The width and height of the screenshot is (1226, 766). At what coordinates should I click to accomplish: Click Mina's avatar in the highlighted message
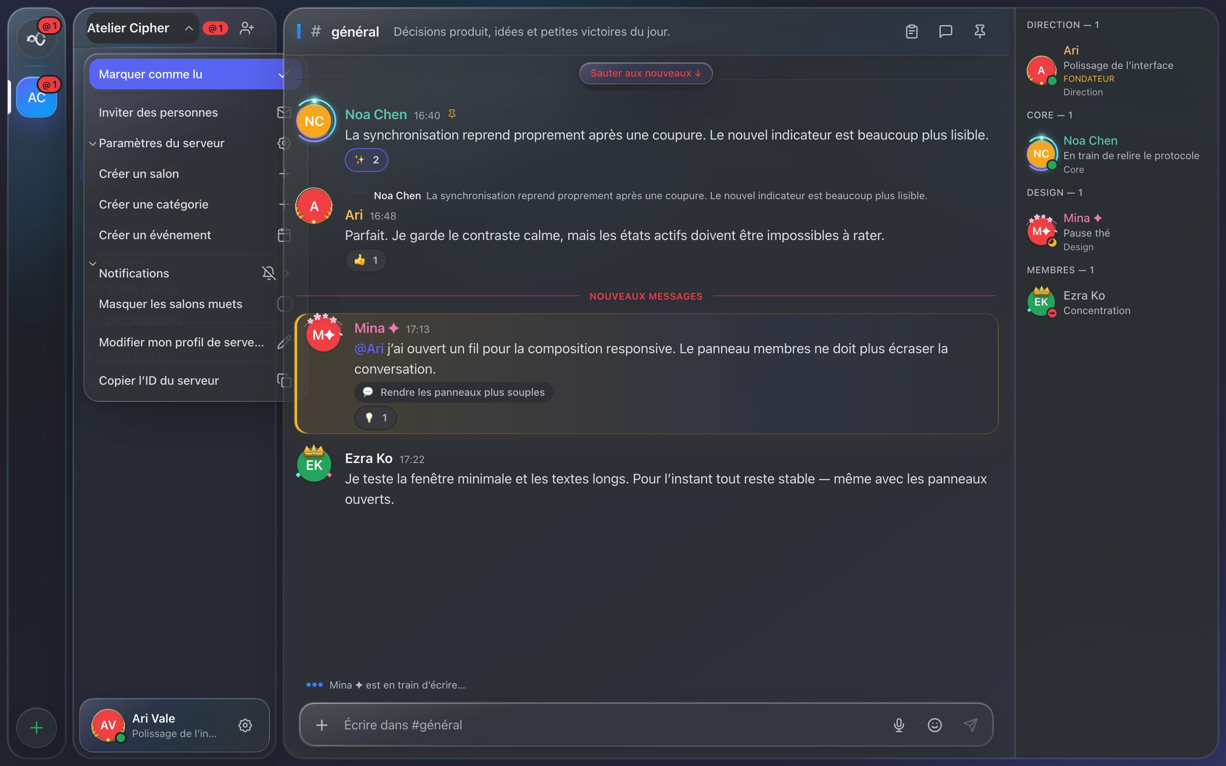(323, 334)
